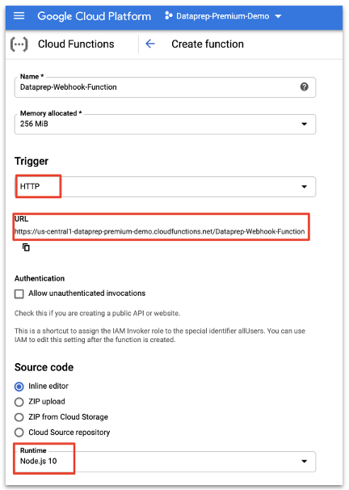The image size is (349, 490).
Task: Copy the trigger URL to clipboard
Action: (26, 247)
